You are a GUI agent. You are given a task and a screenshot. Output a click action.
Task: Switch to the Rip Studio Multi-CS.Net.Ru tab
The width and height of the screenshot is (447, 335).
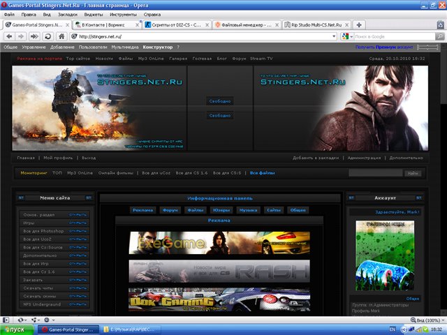pos(316,25)
